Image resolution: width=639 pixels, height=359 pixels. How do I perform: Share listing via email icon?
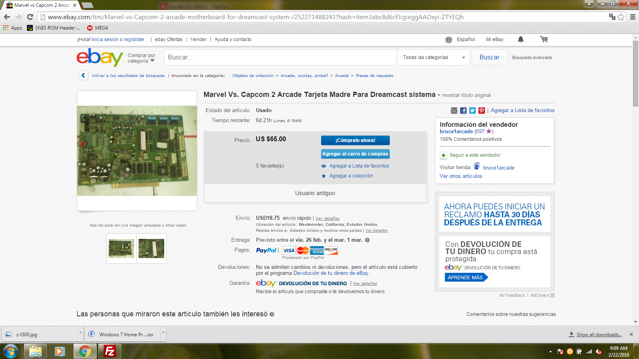[x=454, y=110]
